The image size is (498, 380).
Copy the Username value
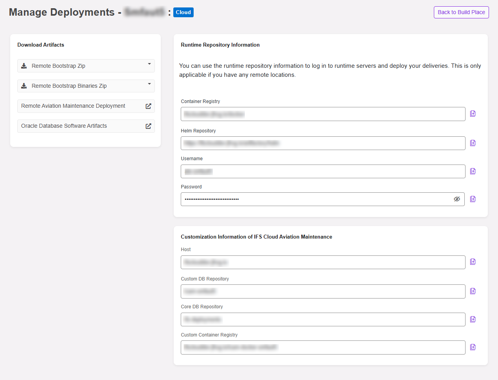click(473, 171)
